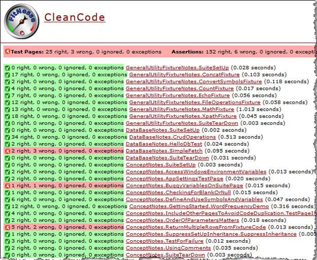317x260 pixels.
Task: Open the CleanCode page title link
Action: [x=75, y=17]
